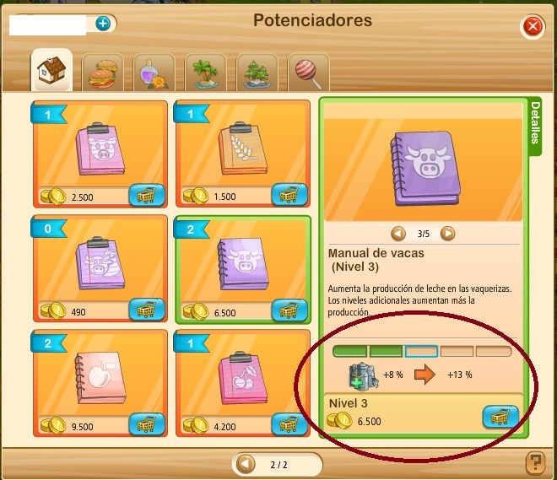The width and height of the screenshot is (557, 480).
Task: Buy Nivel 3 in details panel
Action: [x=500, y=417]
